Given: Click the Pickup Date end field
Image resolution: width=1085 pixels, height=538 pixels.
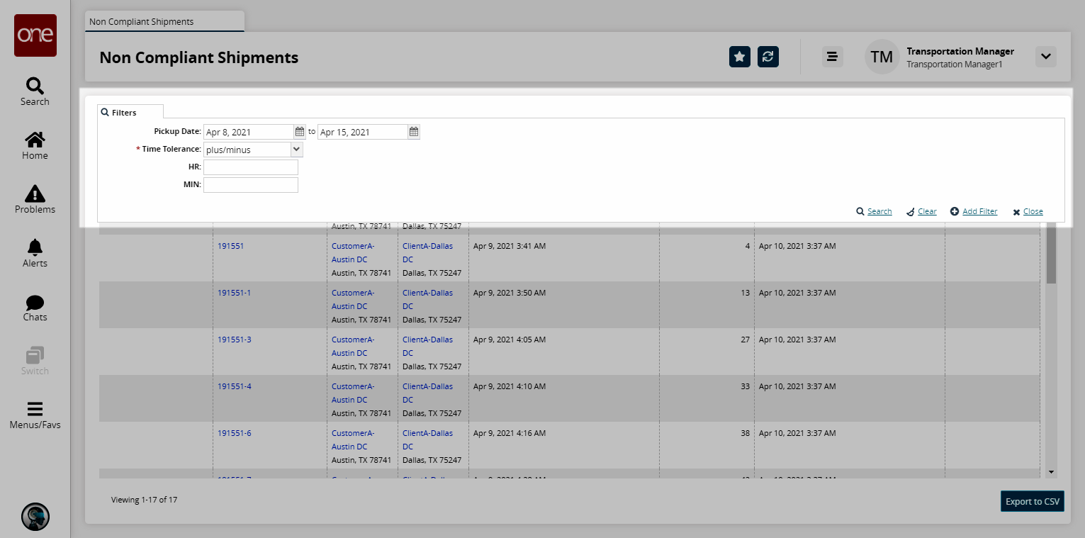Looking at the screenshot, I should click(363, 132).
